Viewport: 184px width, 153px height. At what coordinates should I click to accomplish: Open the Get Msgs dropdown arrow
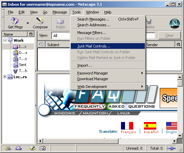(x=28, y=23)
